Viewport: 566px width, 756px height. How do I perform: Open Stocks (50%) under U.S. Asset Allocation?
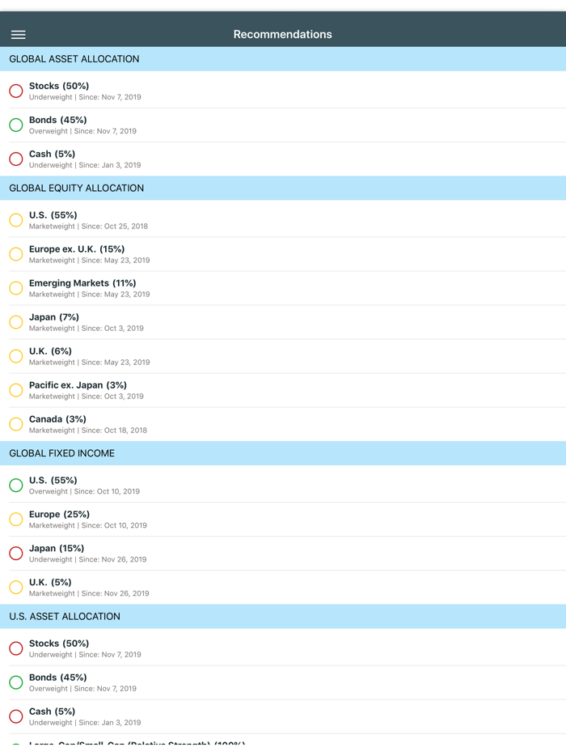[283, 648]
